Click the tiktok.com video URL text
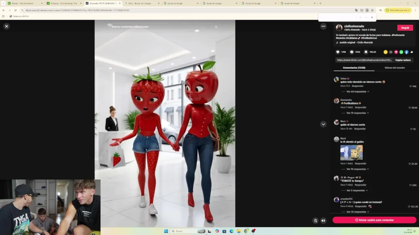The width and height of the screenshot is (419, 235). [x=364, y=60]
